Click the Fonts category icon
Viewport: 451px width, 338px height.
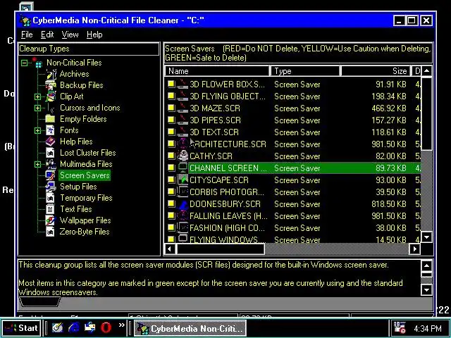tap(50, 130)
